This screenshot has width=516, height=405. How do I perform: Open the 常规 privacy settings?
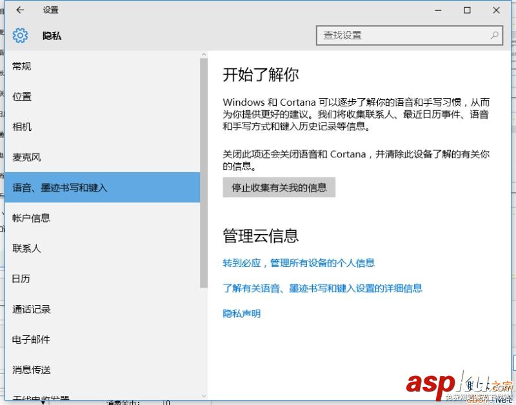click(x=22, y=66)
